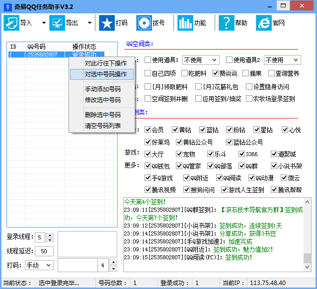
Task: Click the 拨号 dial icon
Action: tap(144, 23)
